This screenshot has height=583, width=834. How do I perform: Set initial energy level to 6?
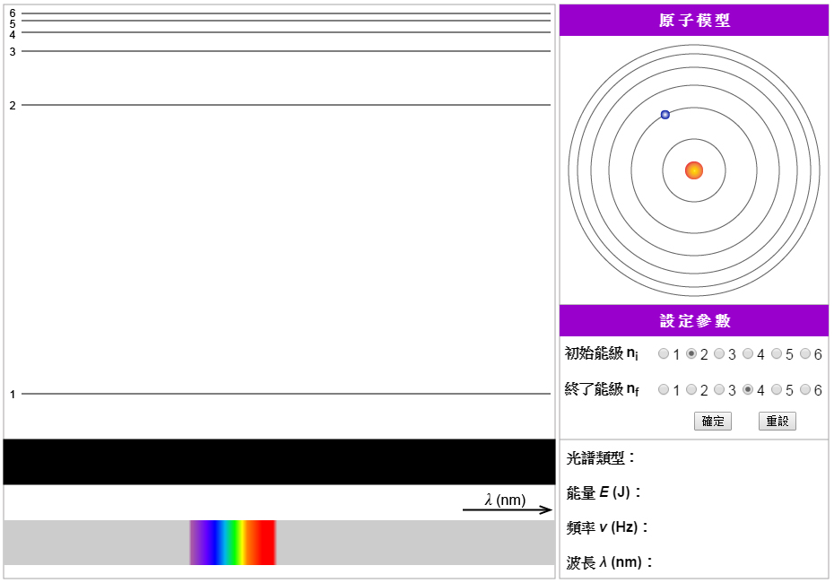pyautogui.click(x=805, y=353)
